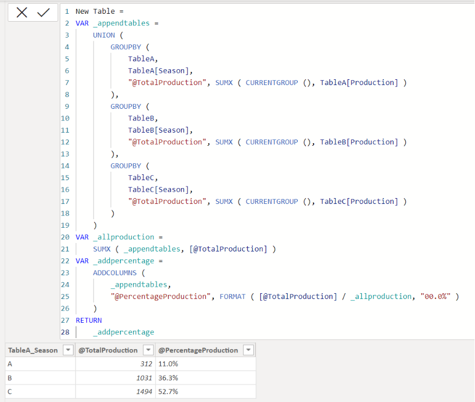Viewport: 475px width, 402px height.
Task: Click the "00.0%" format string
Action: click(435, 296)
